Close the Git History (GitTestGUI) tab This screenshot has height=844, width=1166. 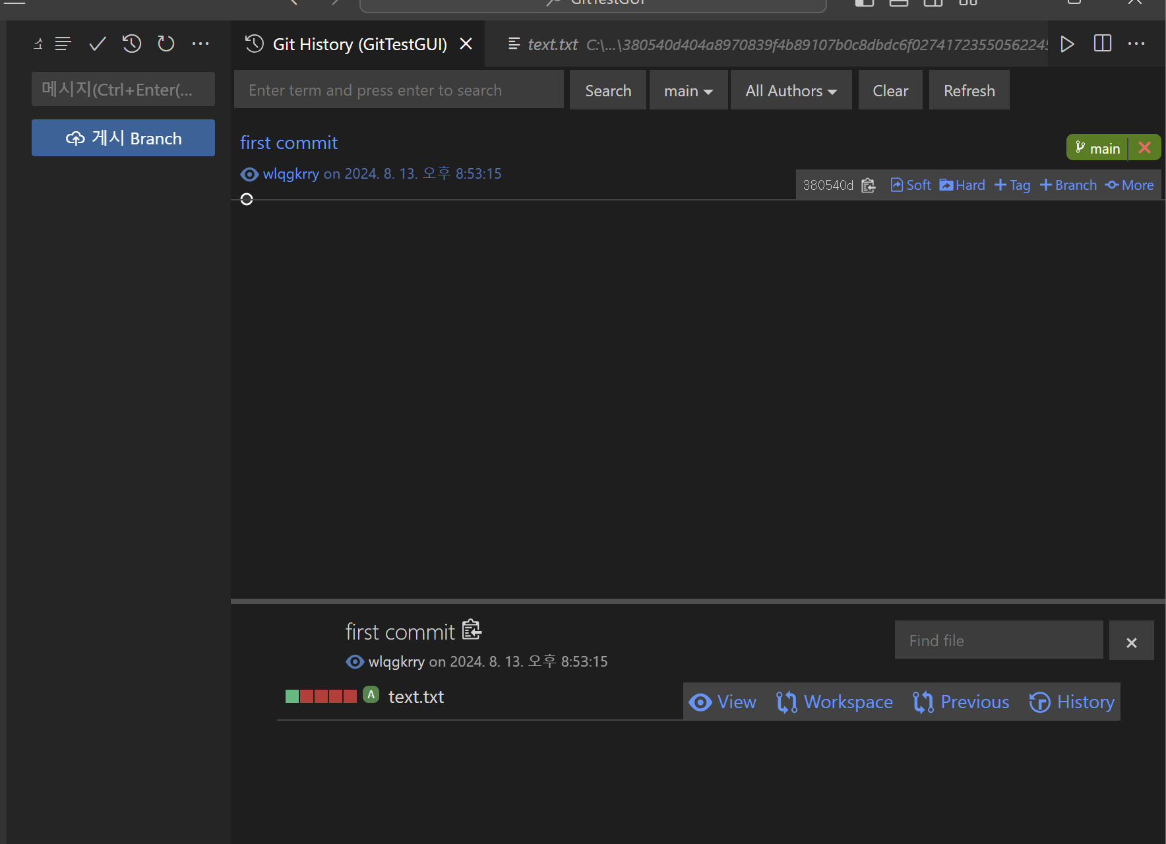(x=466, y=44)
